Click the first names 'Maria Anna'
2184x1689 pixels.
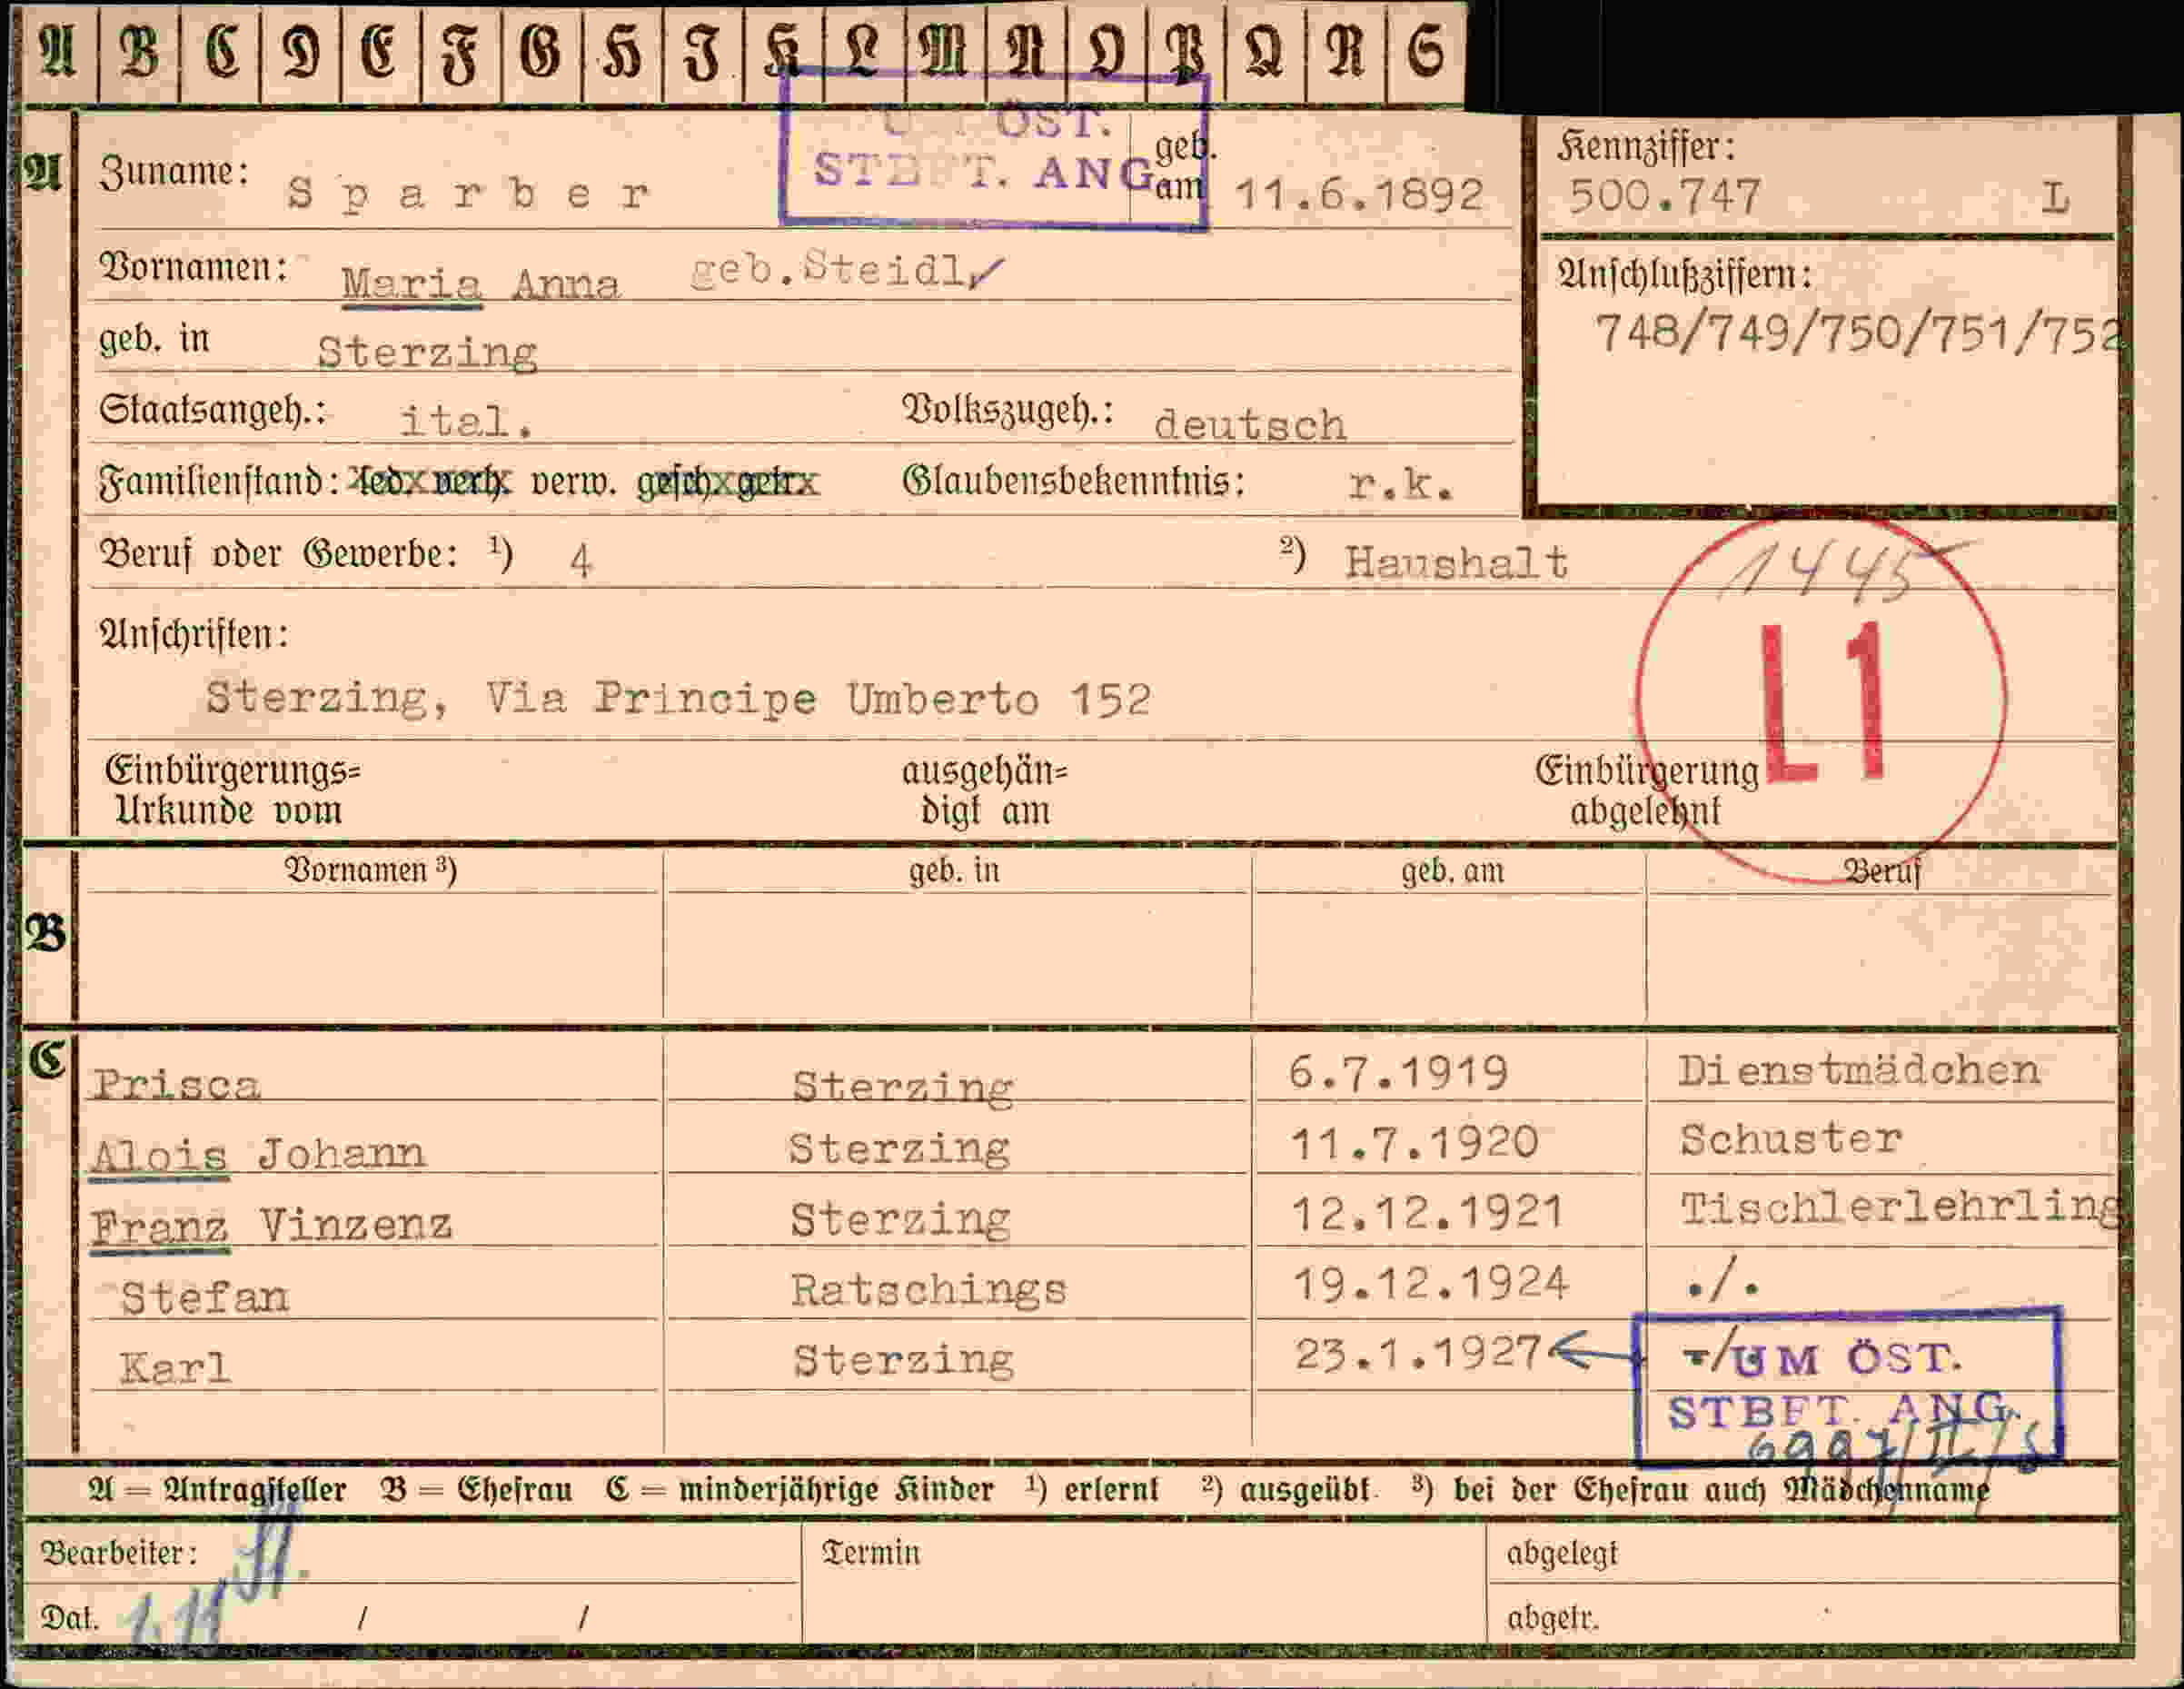481,284
